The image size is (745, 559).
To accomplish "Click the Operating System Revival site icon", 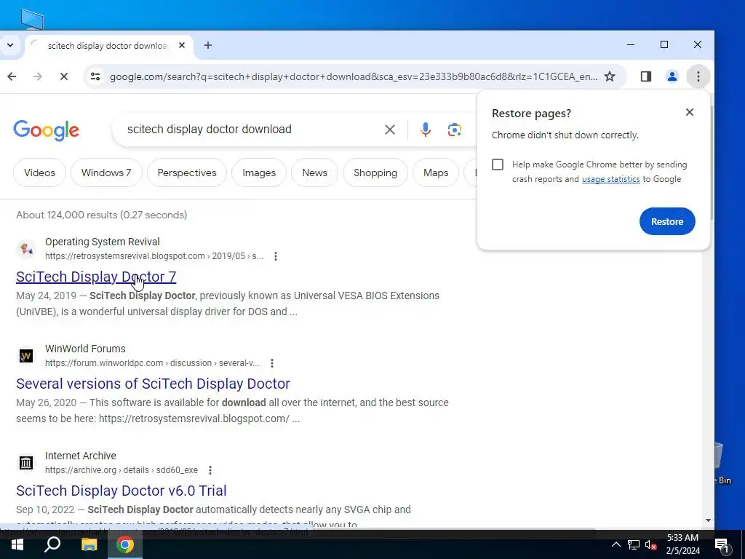I will tap(26, 249).
